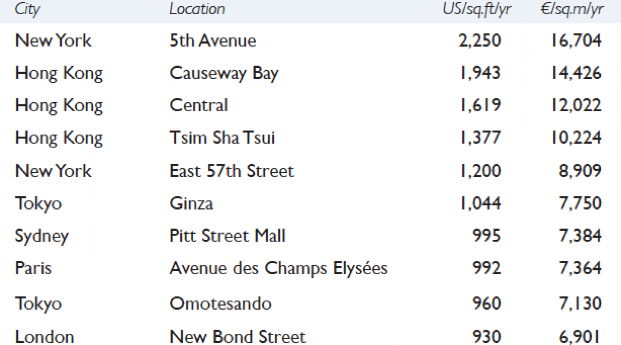Select the Causeway Bay cell

[224, 73]
